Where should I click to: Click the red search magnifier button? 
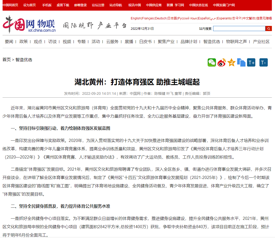269,28
